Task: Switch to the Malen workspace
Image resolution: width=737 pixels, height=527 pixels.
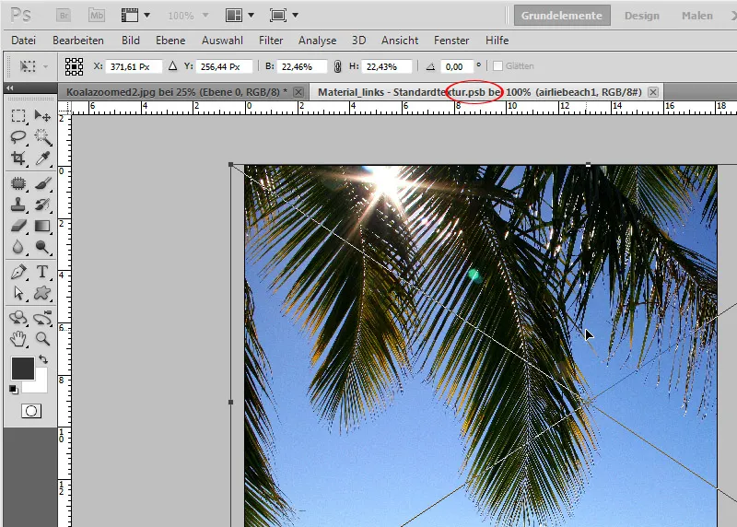Action: tap(697, 16)
